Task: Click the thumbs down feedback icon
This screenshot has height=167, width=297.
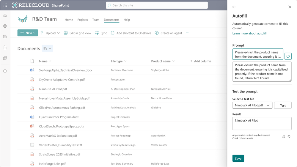Action: coord(289,137)
